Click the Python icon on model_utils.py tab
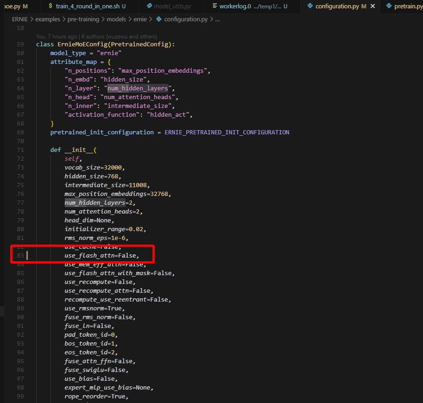 coord(149,6)
